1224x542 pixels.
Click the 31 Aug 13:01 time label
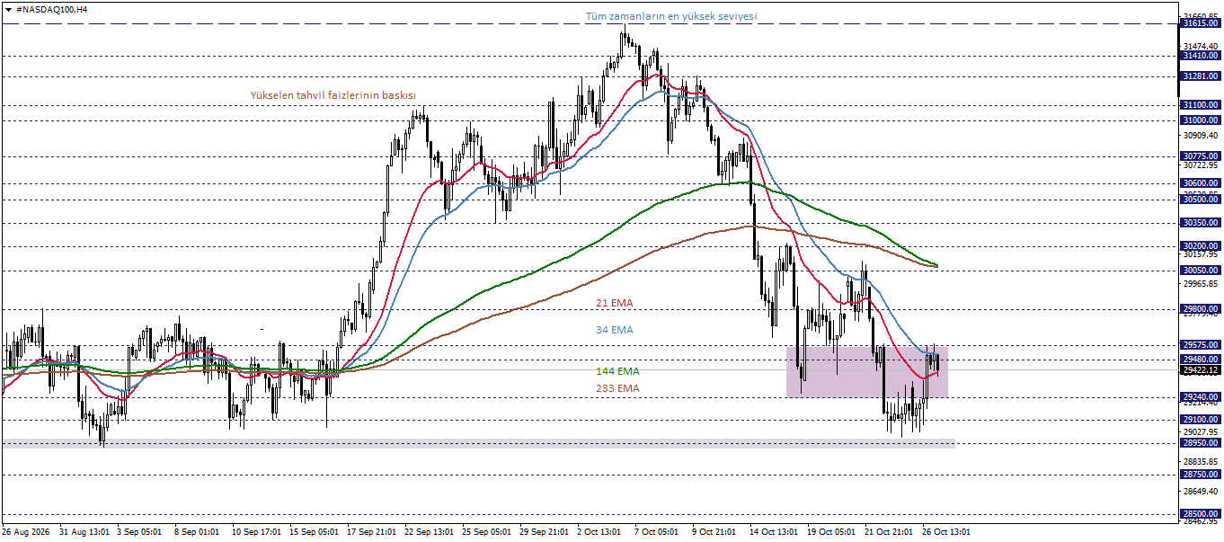[x=84, y=532]
